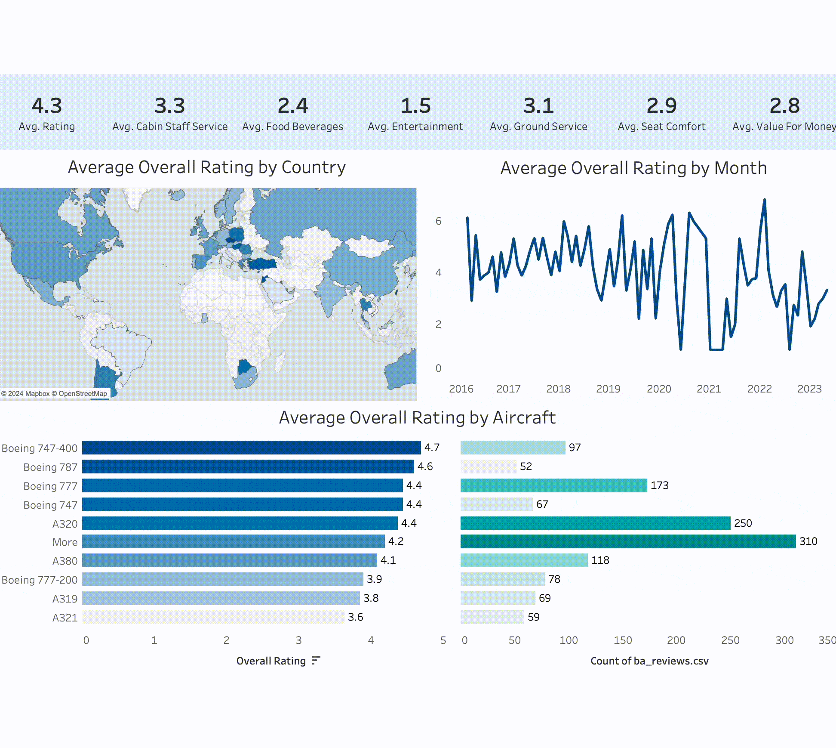Click the 4.3 Avg. Rating value
Viewport: 836px width, 748px height.
[47, 106]
